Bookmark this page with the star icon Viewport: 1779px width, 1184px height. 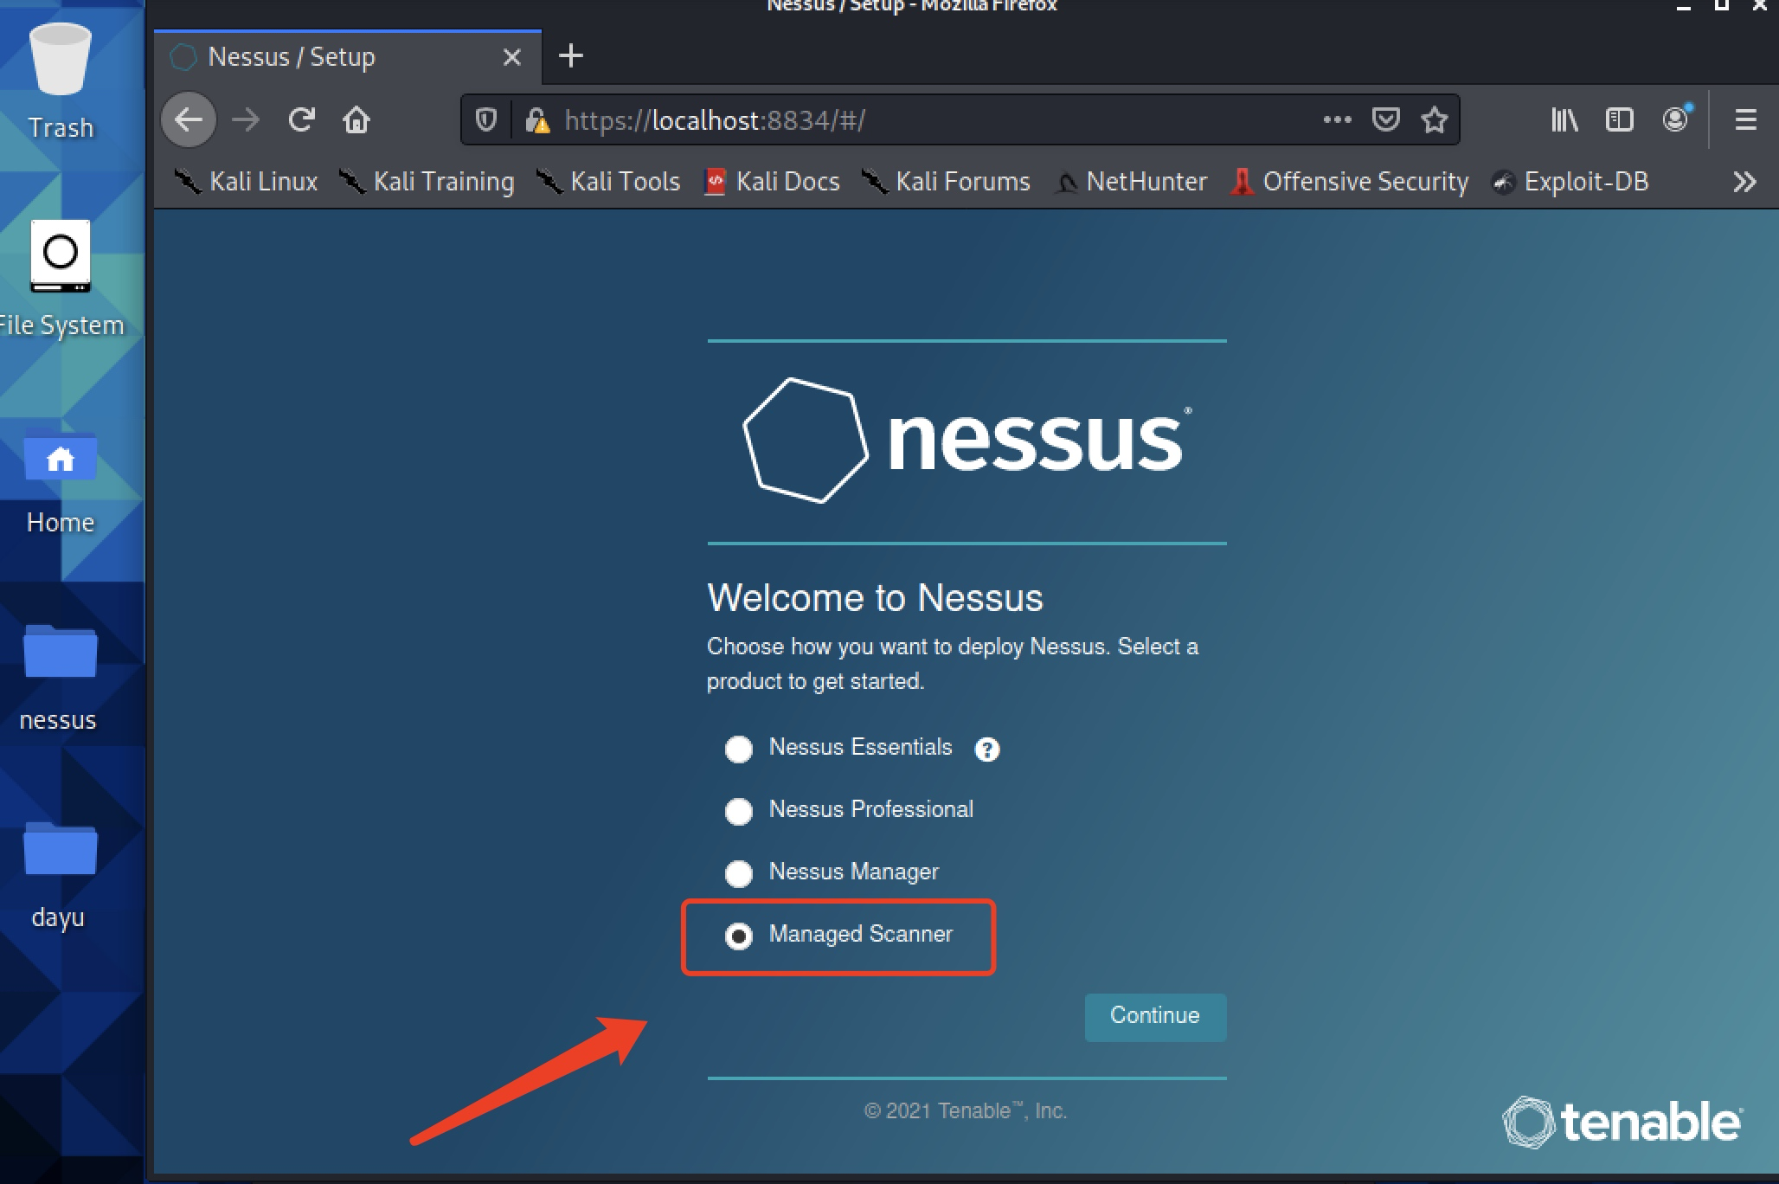(1435, 119)
